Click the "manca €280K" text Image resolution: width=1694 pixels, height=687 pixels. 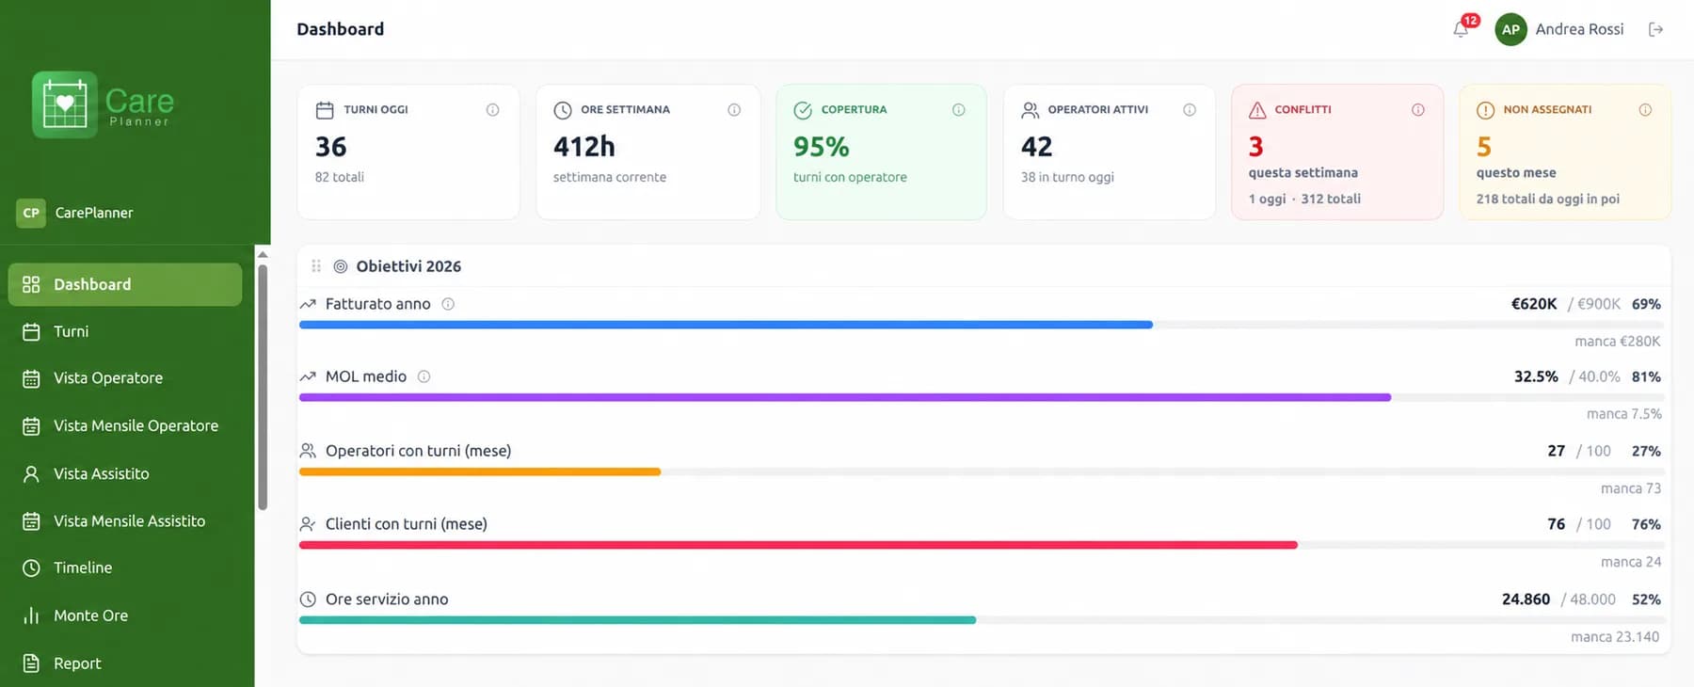tap(1618, 342)
